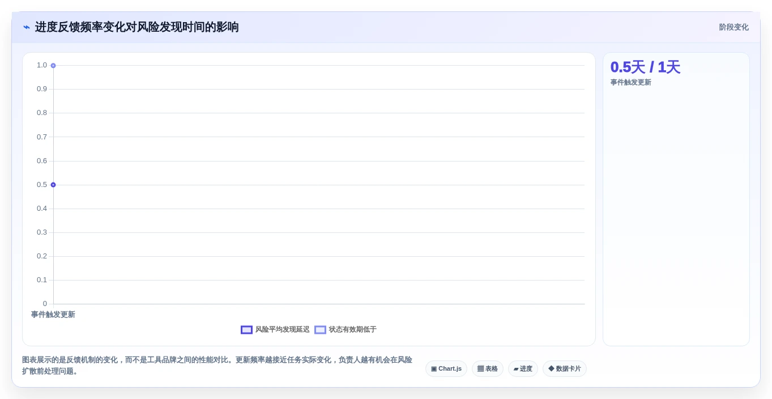Toggle the 风险平均发现延迟 legend series
The image size is (772, 399).
(275, 329)
